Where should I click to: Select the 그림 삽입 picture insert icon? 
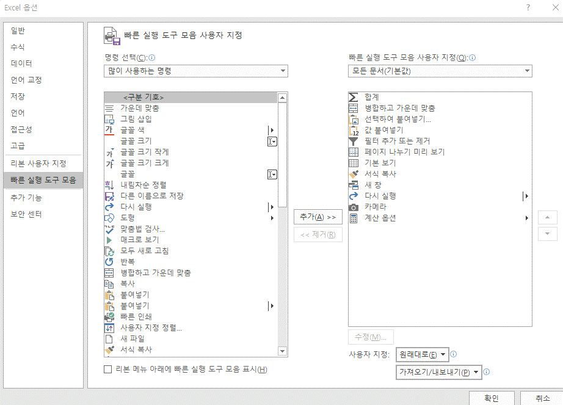(x=109, y=118)
